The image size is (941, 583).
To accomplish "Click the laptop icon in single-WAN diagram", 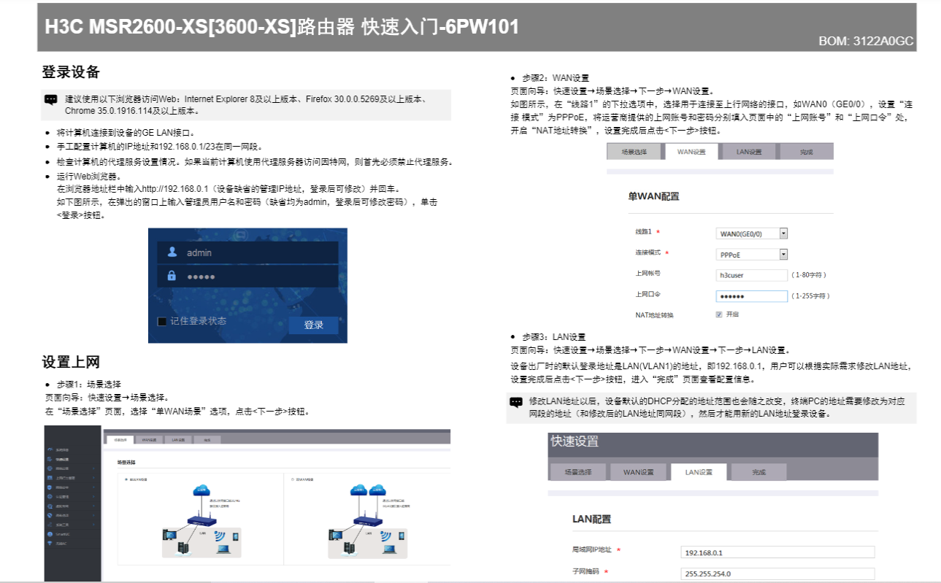I will point(223,549).
